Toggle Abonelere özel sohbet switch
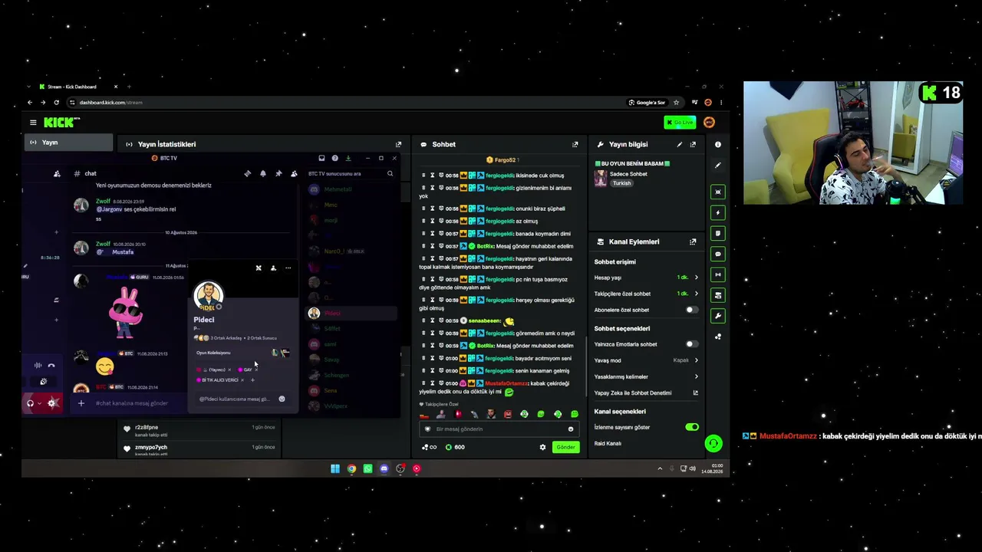Viewport: 982px width, 552px height. (x=691, y=310)
